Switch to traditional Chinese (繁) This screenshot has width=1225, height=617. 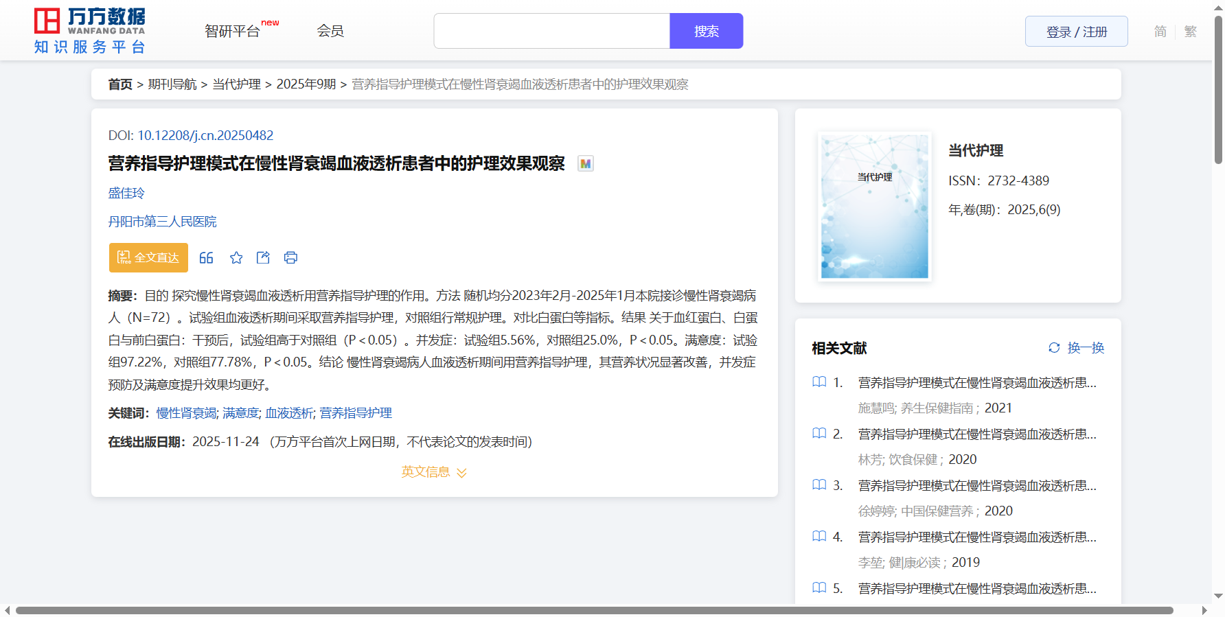click(x=1191, y=32)
